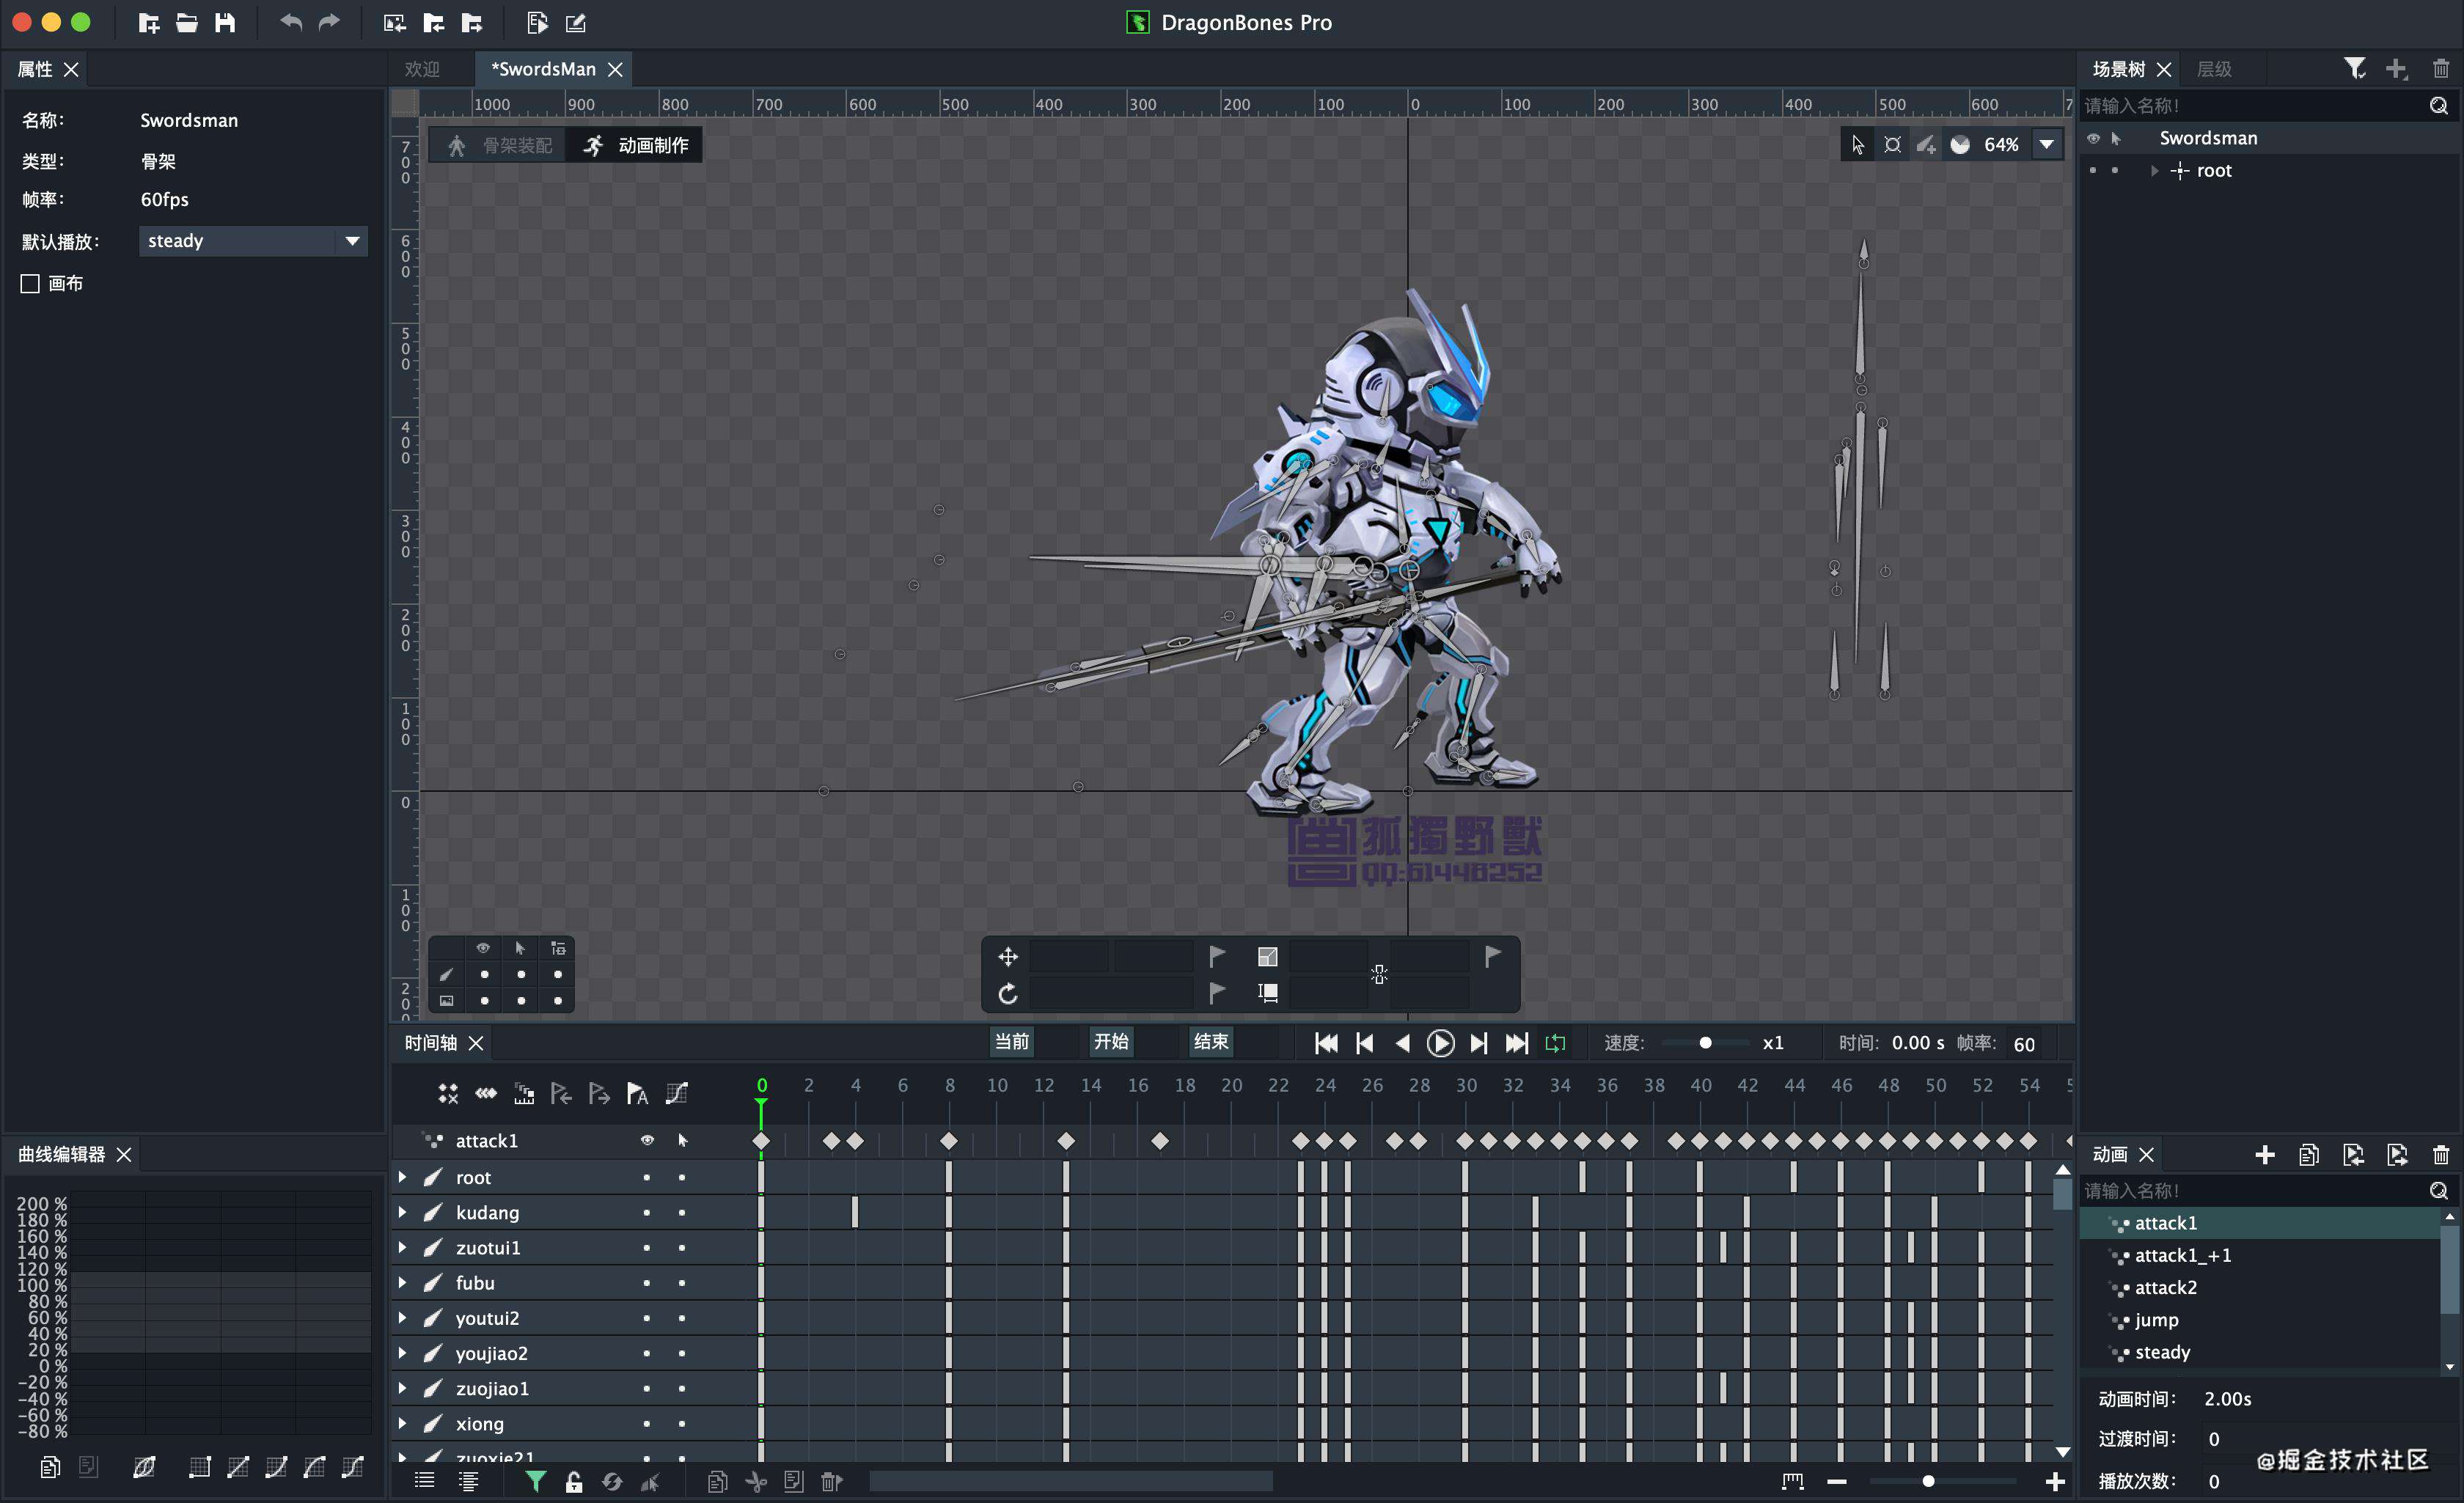The width and height of the screenshot is (2464, 1503).
Task: Toggle visibility of kudang layer
Action: 650,1211
